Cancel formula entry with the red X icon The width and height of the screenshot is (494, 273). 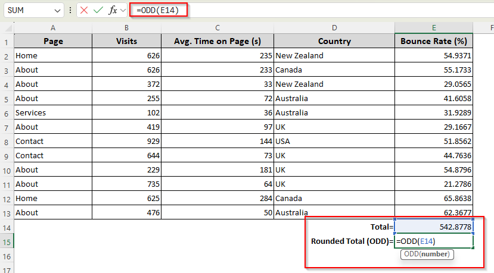[84, 10]
